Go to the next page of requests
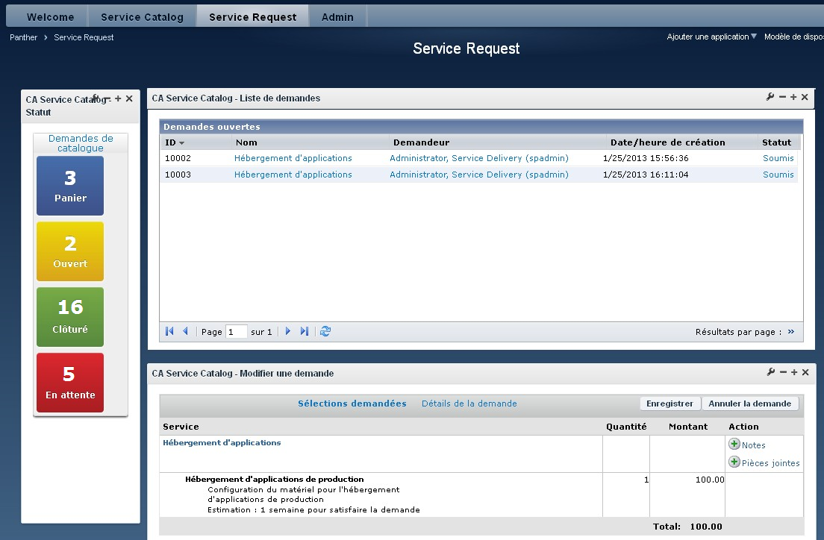Screen dimensions: 824x540 pyautogui.click(x=287, y=331)
